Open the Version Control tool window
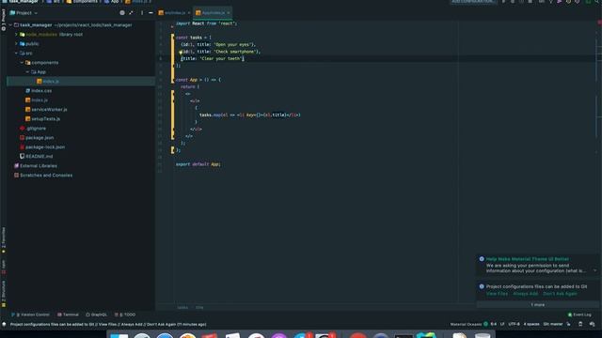Viewport: 602px width, 338px height. tap(31, 315)
